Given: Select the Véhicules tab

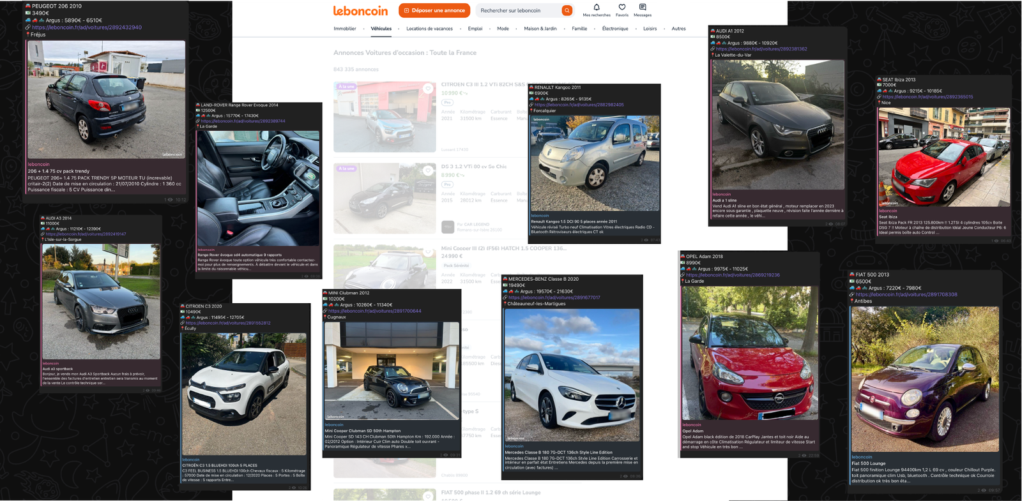Looking at the screenshot, I should point(381,29).
